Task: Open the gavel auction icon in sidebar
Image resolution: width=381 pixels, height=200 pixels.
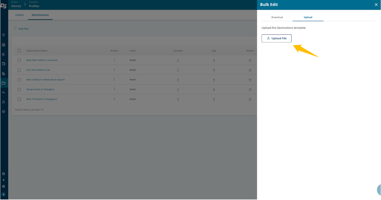Action: 3,54
